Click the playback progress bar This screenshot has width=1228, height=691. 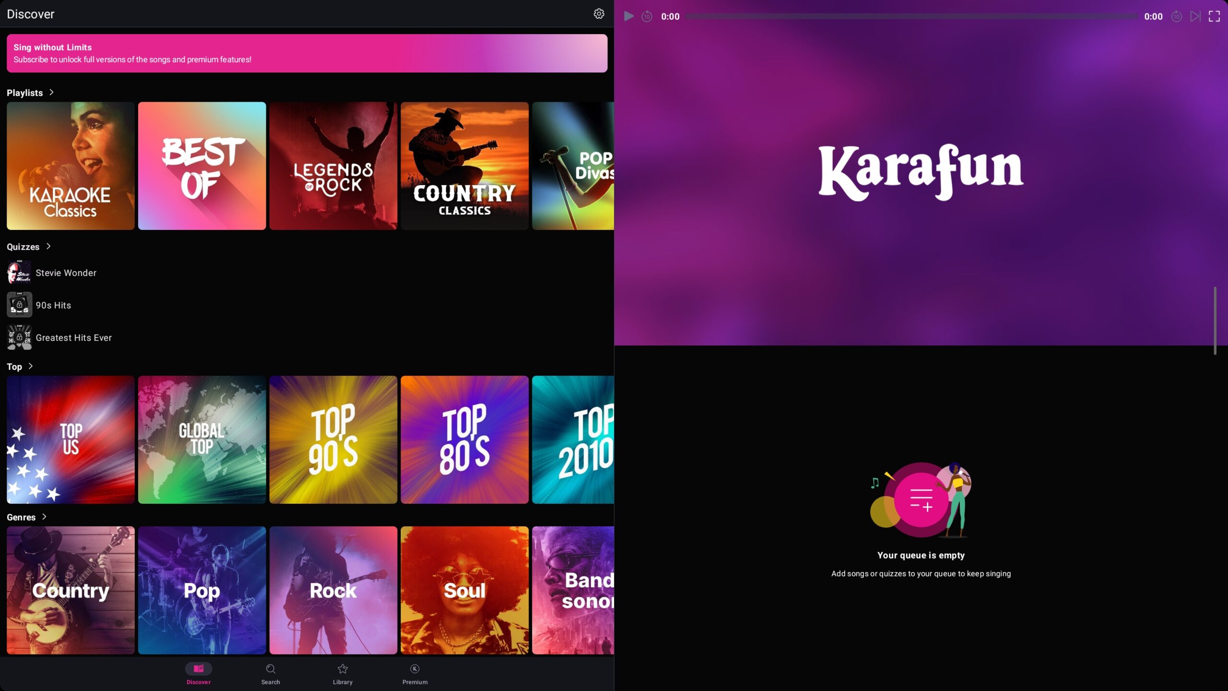tap(911, 16)
